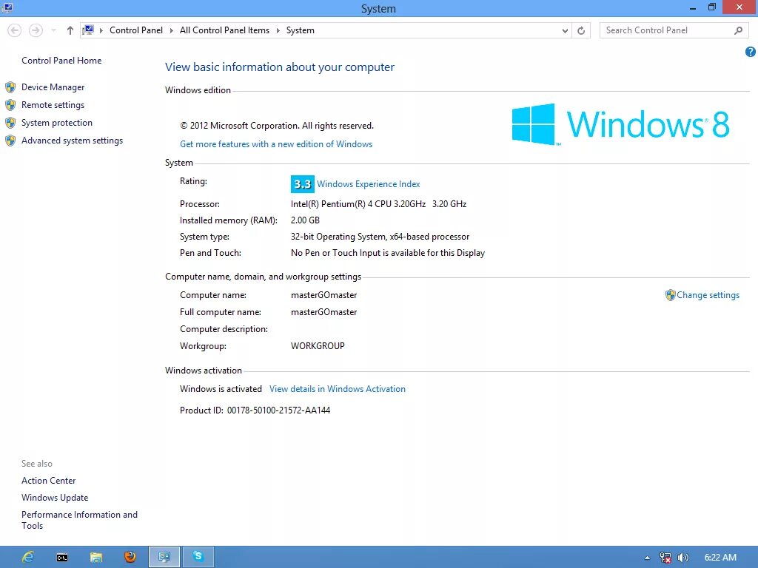Open Advanced system settings

coord(72,141)
